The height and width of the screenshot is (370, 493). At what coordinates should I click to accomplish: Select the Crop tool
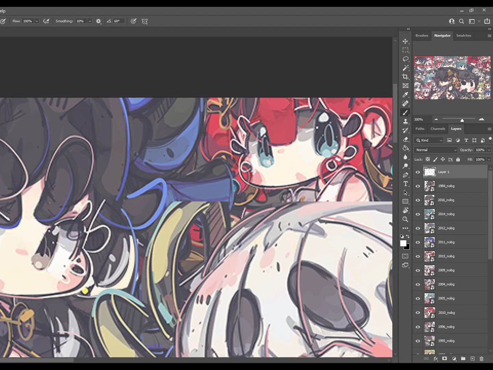click(405, 77)
